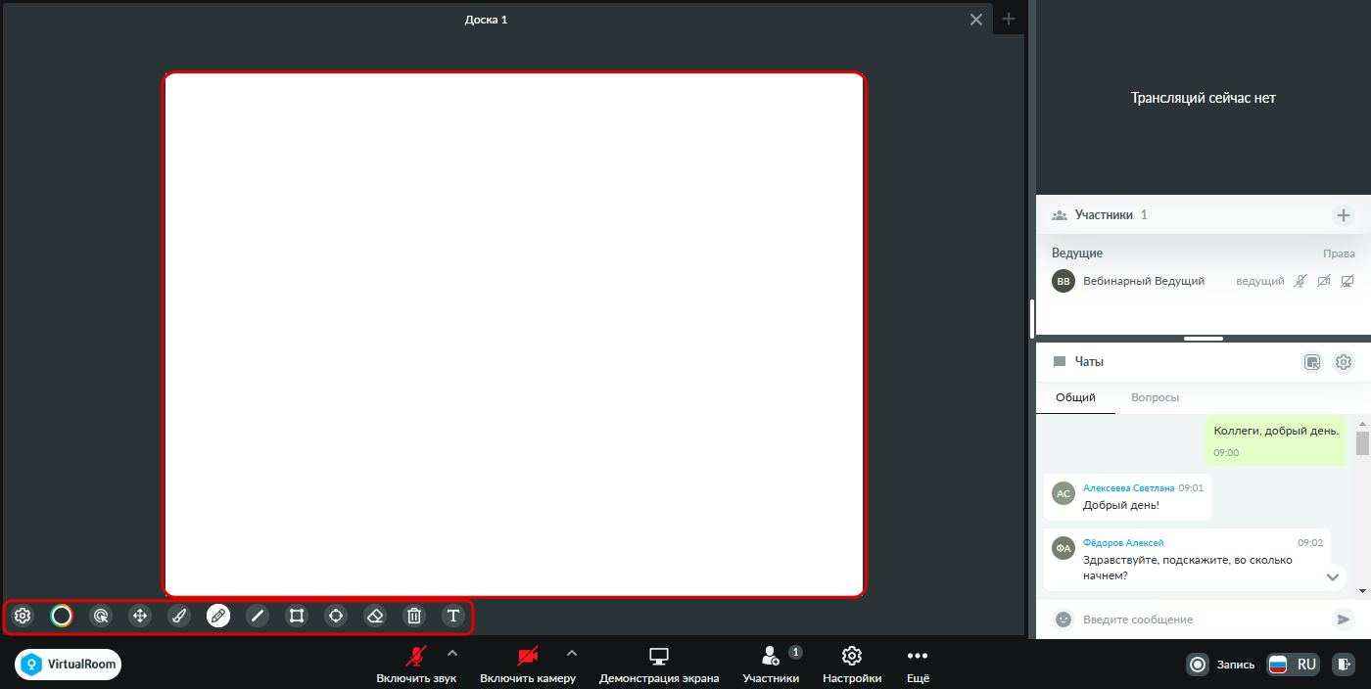The width and height of the screenshot is (1371, 689).
Task: Click chat scrollbar up arrow
Action: pos(1362,423)
